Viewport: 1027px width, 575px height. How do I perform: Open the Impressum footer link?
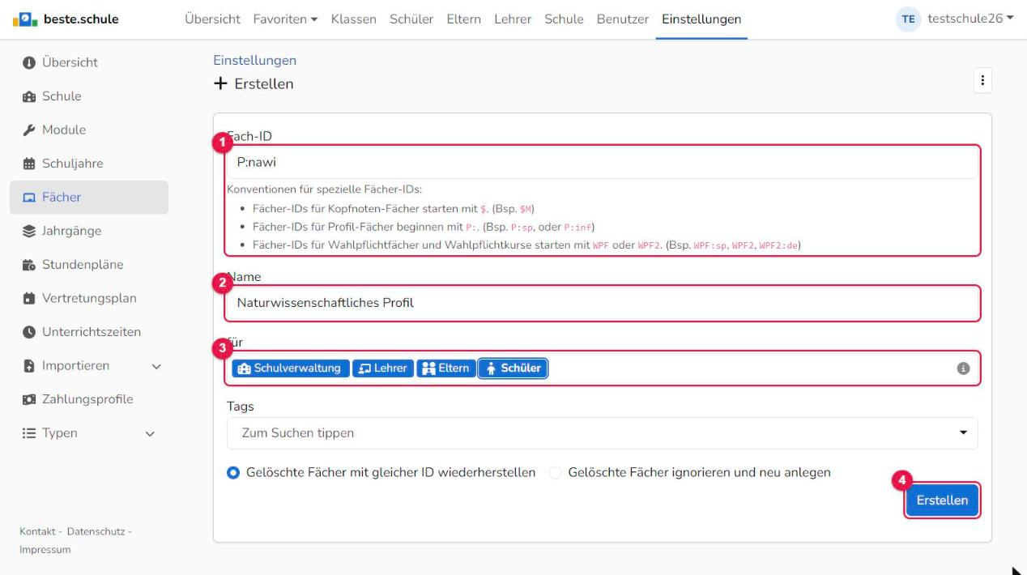(45, 550)
